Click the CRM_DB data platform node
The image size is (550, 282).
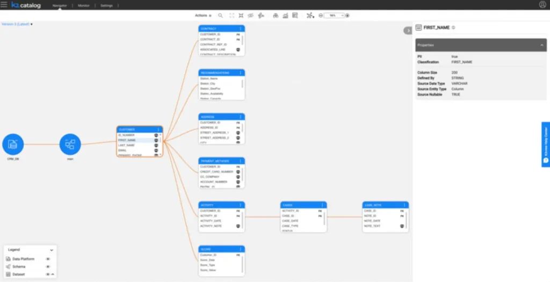point(13,144)
